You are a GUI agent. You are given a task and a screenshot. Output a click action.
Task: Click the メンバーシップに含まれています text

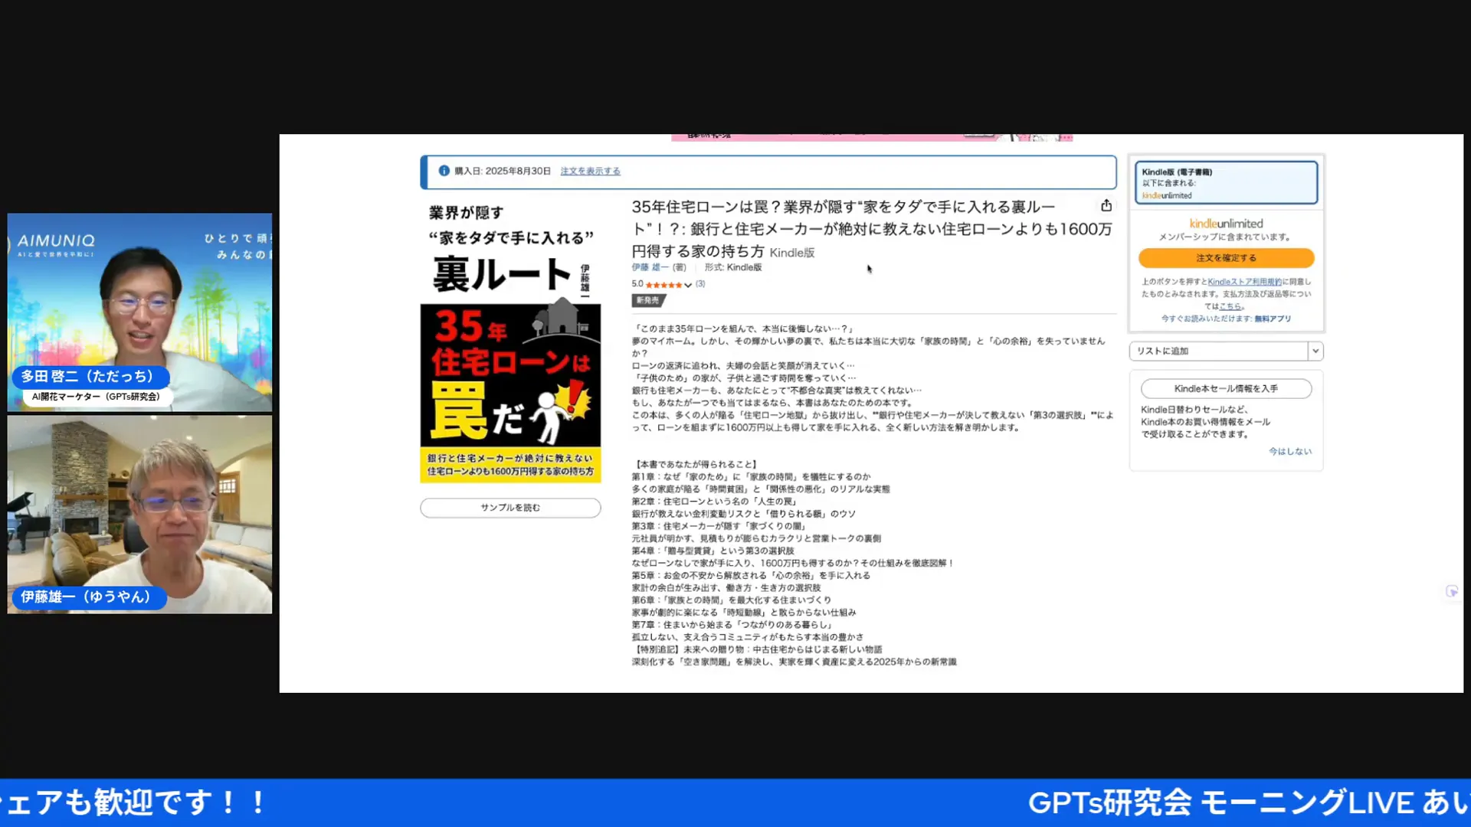coord(1226,237)
